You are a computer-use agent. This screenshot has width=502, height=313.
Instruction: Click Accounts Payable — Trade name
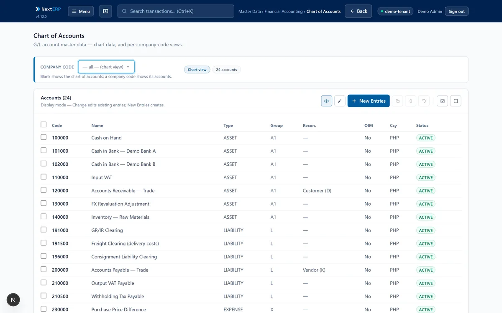point(120,270)
